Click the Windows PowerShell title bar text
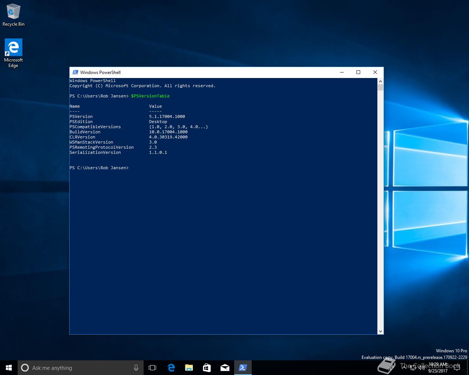469x375 pixels. click(x=100, y=72)
